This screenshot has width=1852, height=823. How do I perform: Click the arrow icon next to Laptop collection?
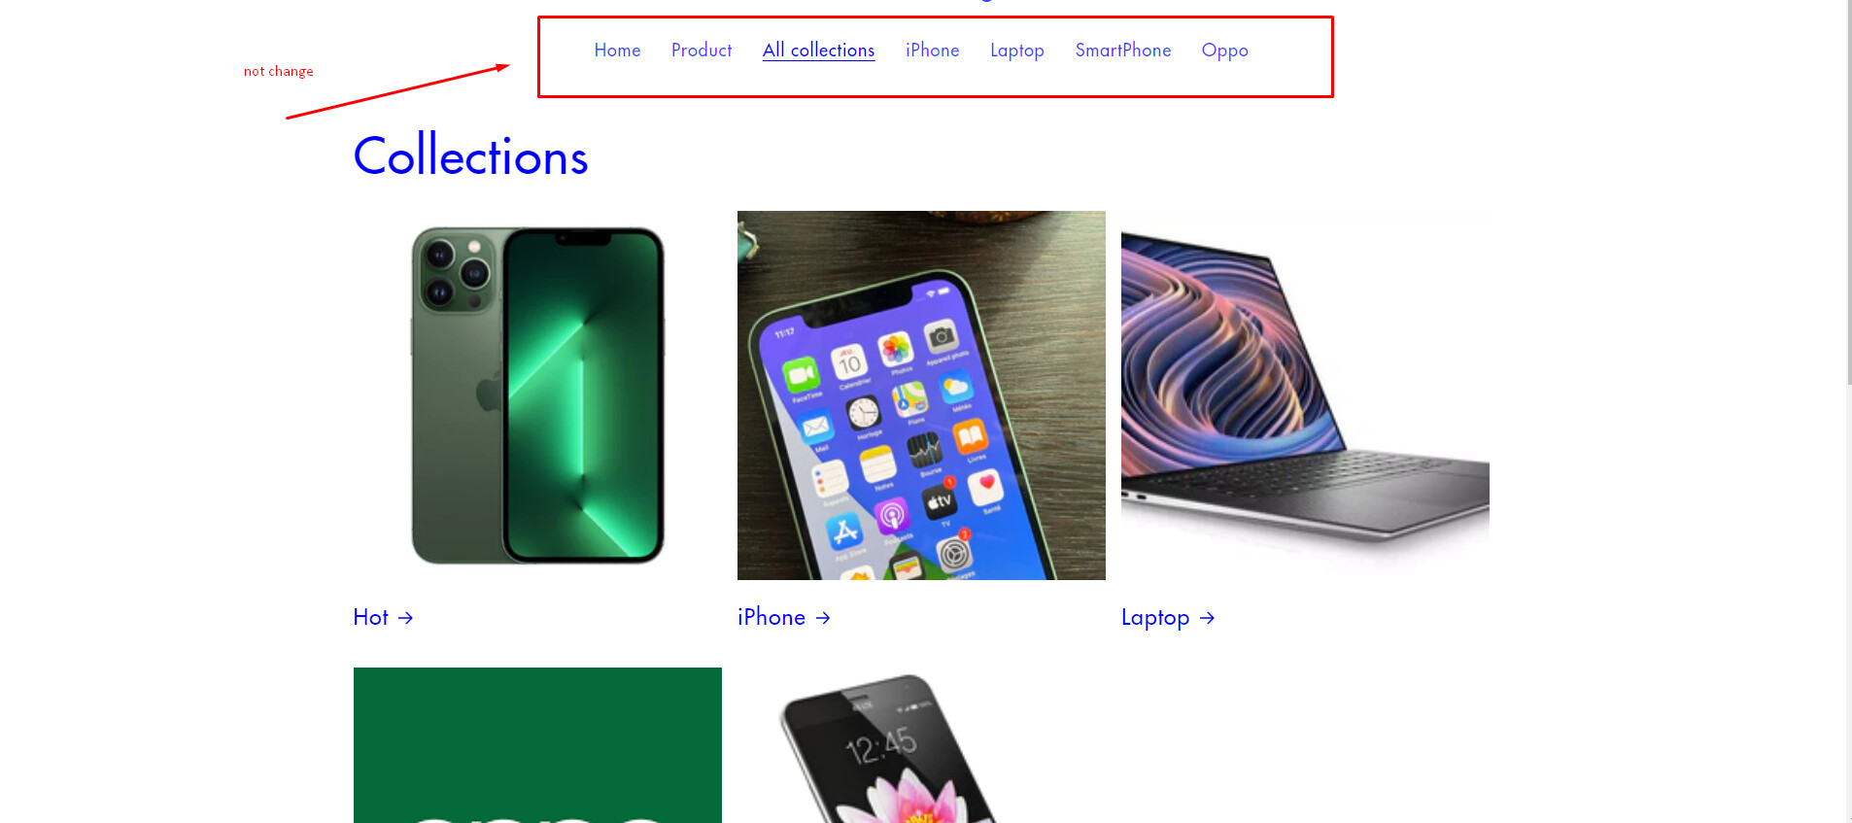coord(1207,618)
